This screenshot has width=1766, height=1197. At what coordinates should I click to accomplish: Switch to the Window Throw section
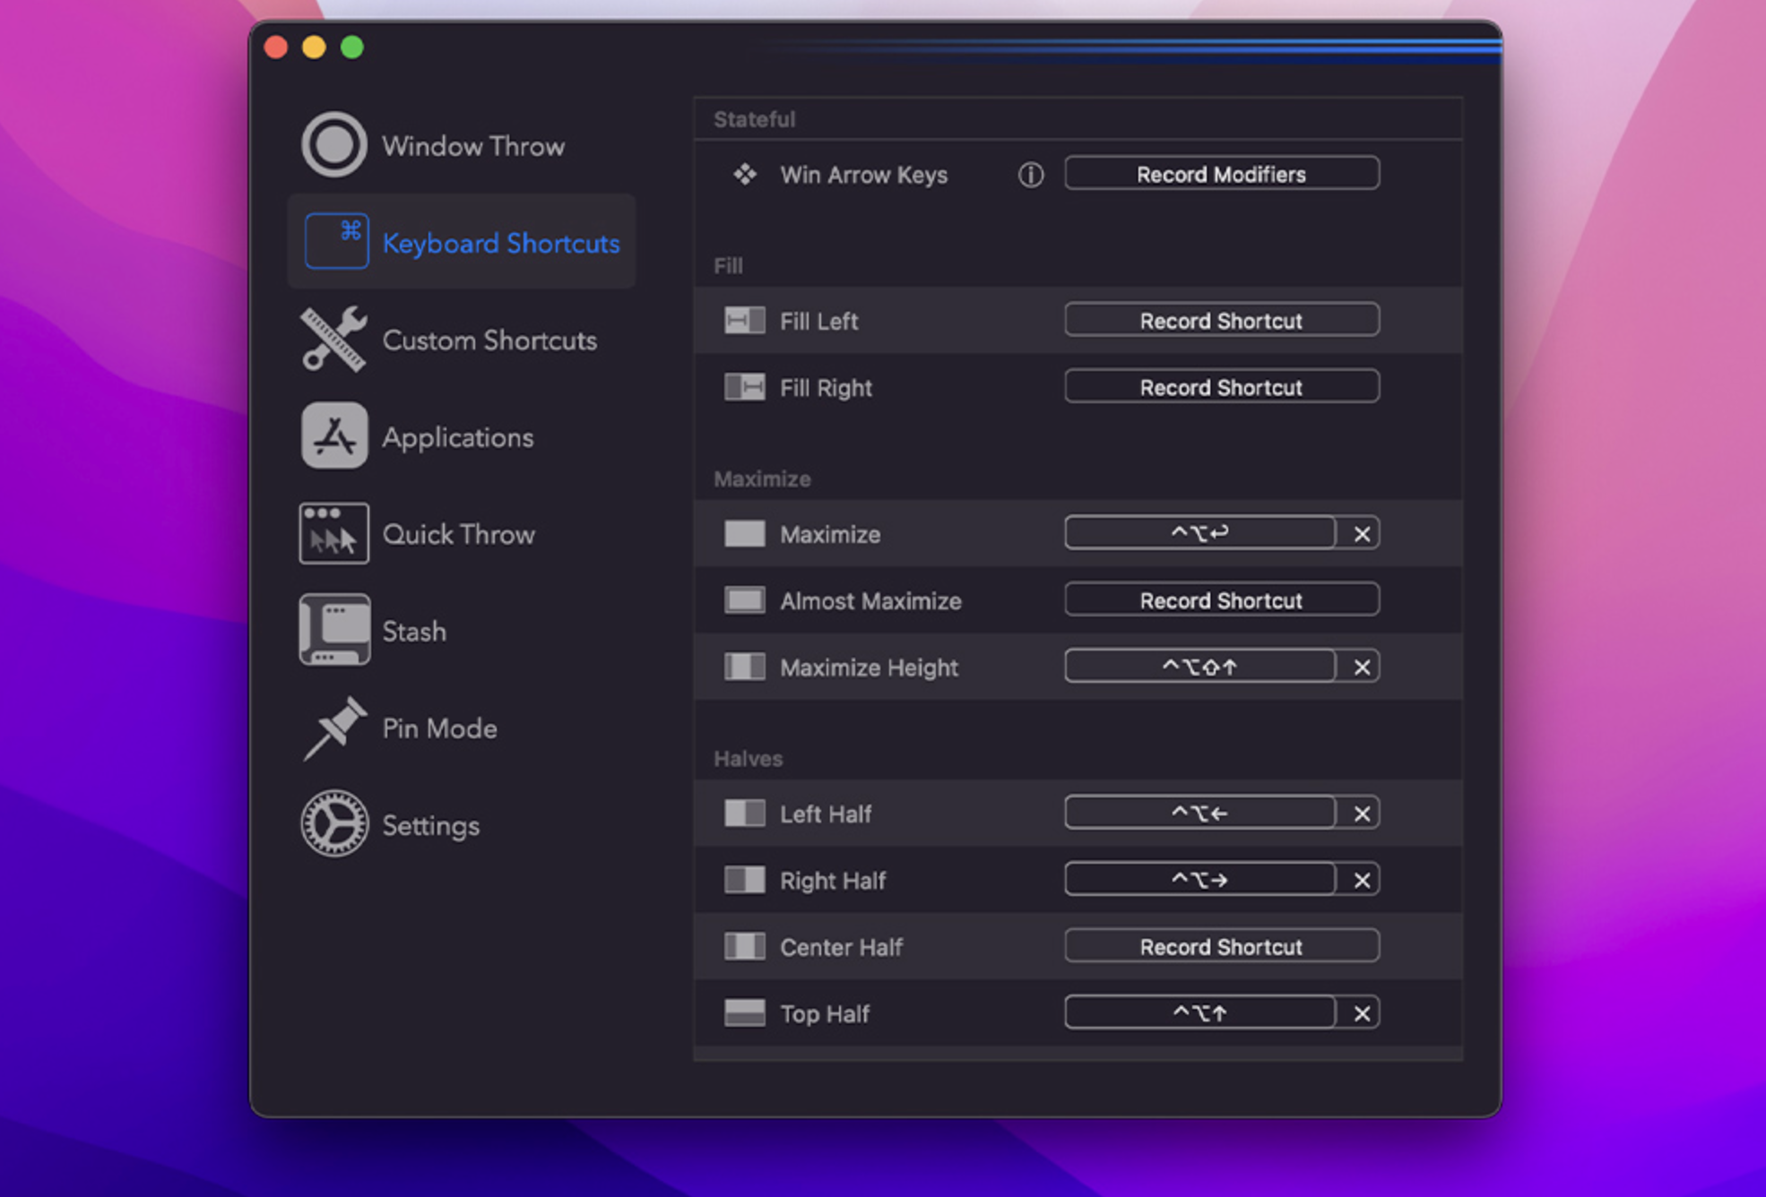(x=473, y=145)
